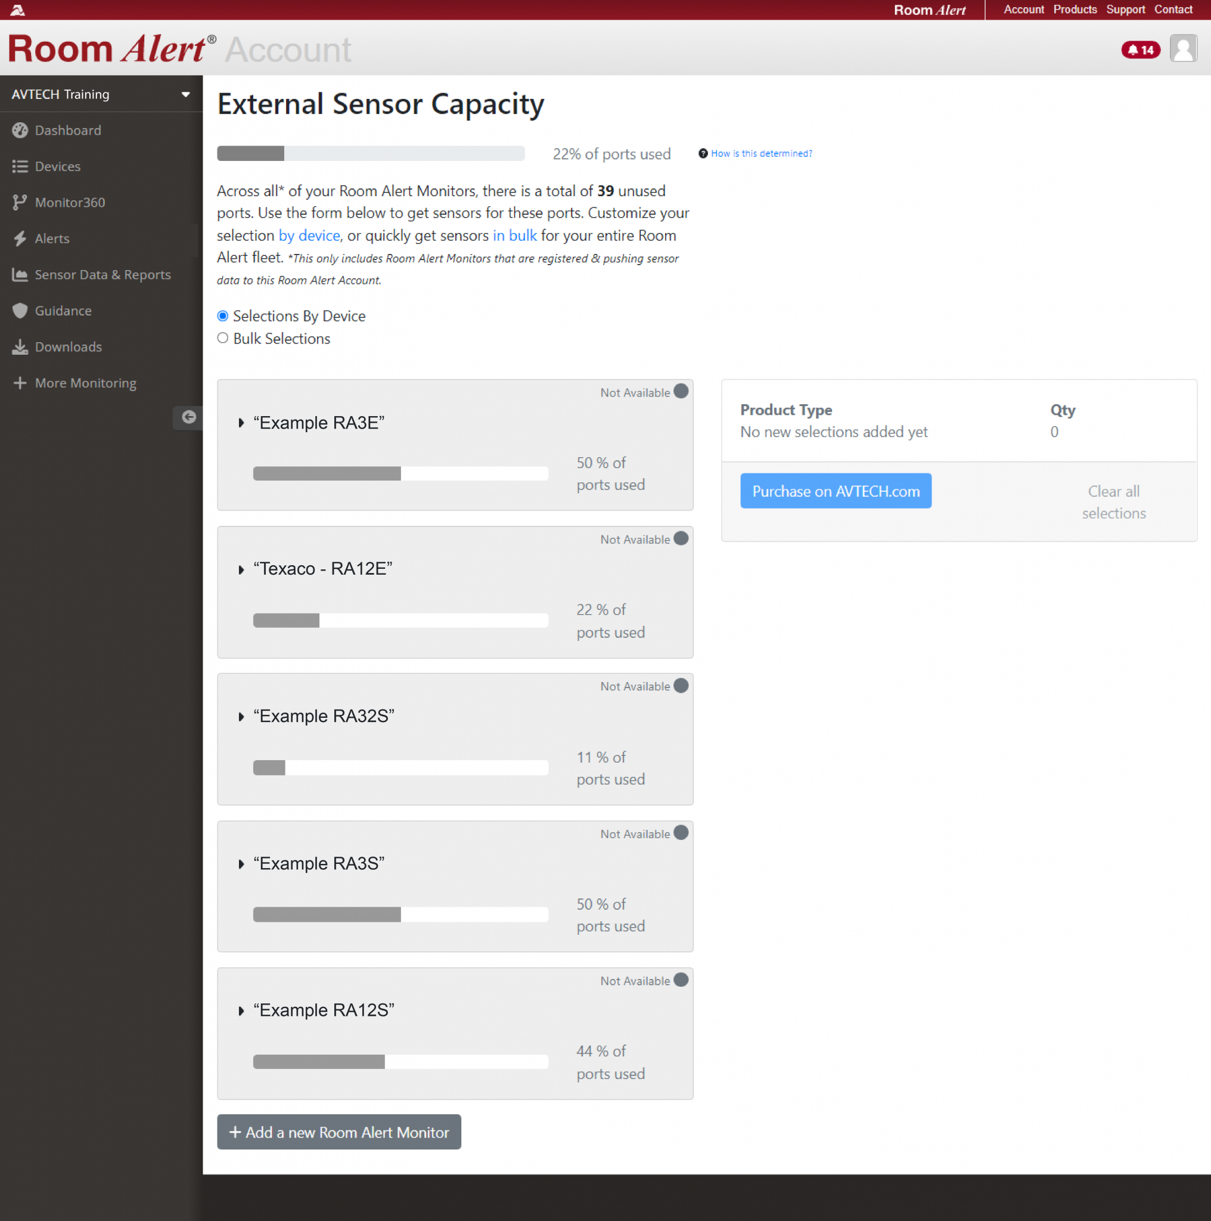Select Devices in the sidebar
The width and height of the screenshot is (1211, 1221).
pyautogui.click(x=57, y=166)
